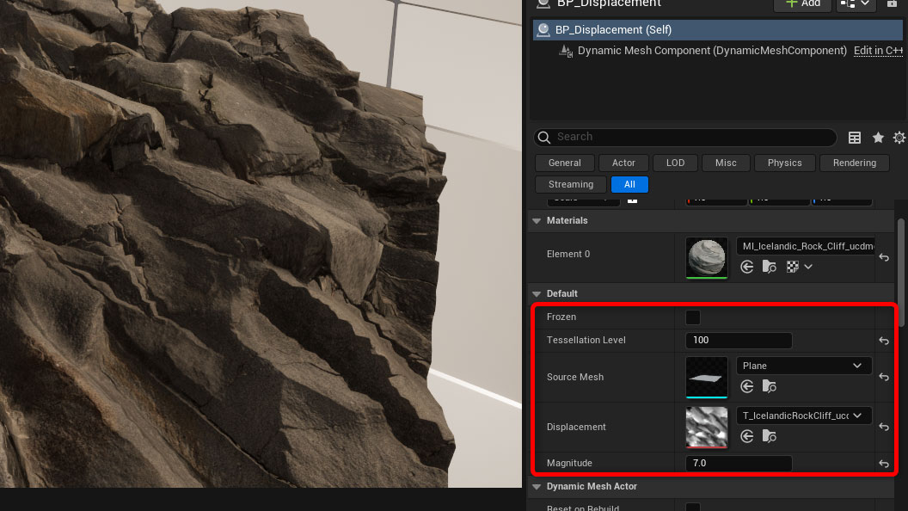Screen dimensions: 908x511
Task: Reset Magnitude to default with revert arrow
Action: [884, 464]
